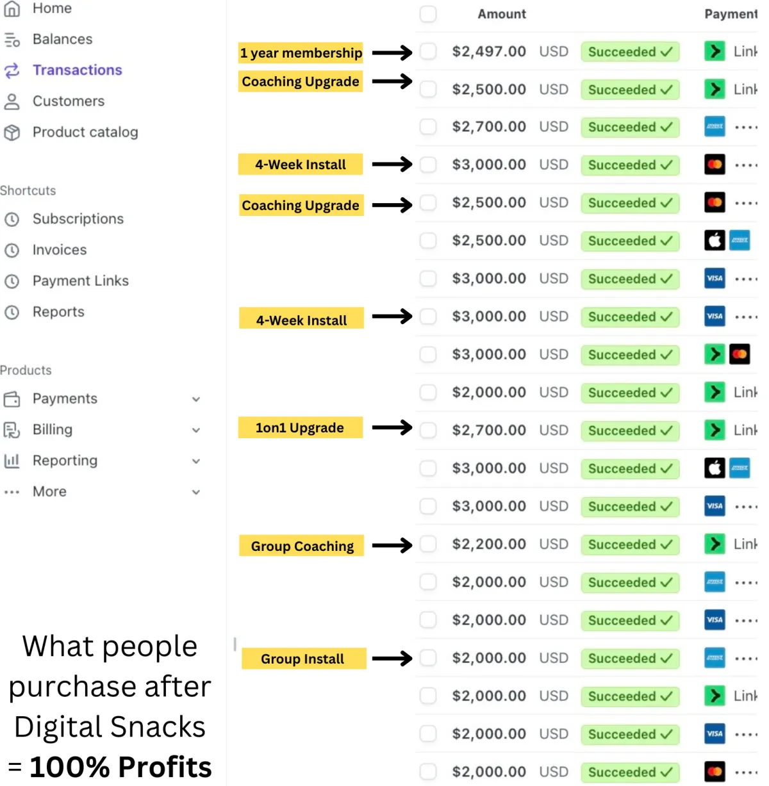This screenshot has height=786, width=769.
Task: Expand the More menu chevron
Action: (x=196, y=492)
